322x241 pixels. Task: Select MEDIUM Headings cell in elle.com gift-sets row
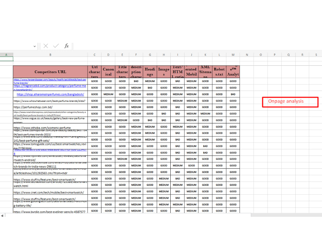tap(150, 139)
